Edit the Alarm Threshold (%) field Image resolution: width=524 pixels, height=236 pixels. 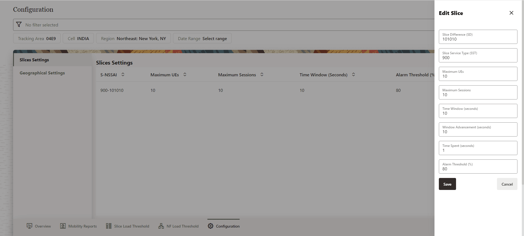point(478,167)
